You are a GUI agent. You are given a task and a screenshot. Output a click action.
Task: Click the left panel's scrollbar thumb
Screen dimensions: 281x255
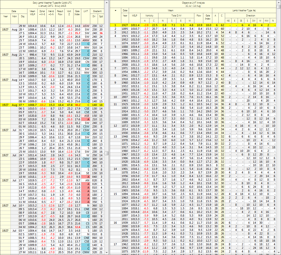[x=106, y=153]
